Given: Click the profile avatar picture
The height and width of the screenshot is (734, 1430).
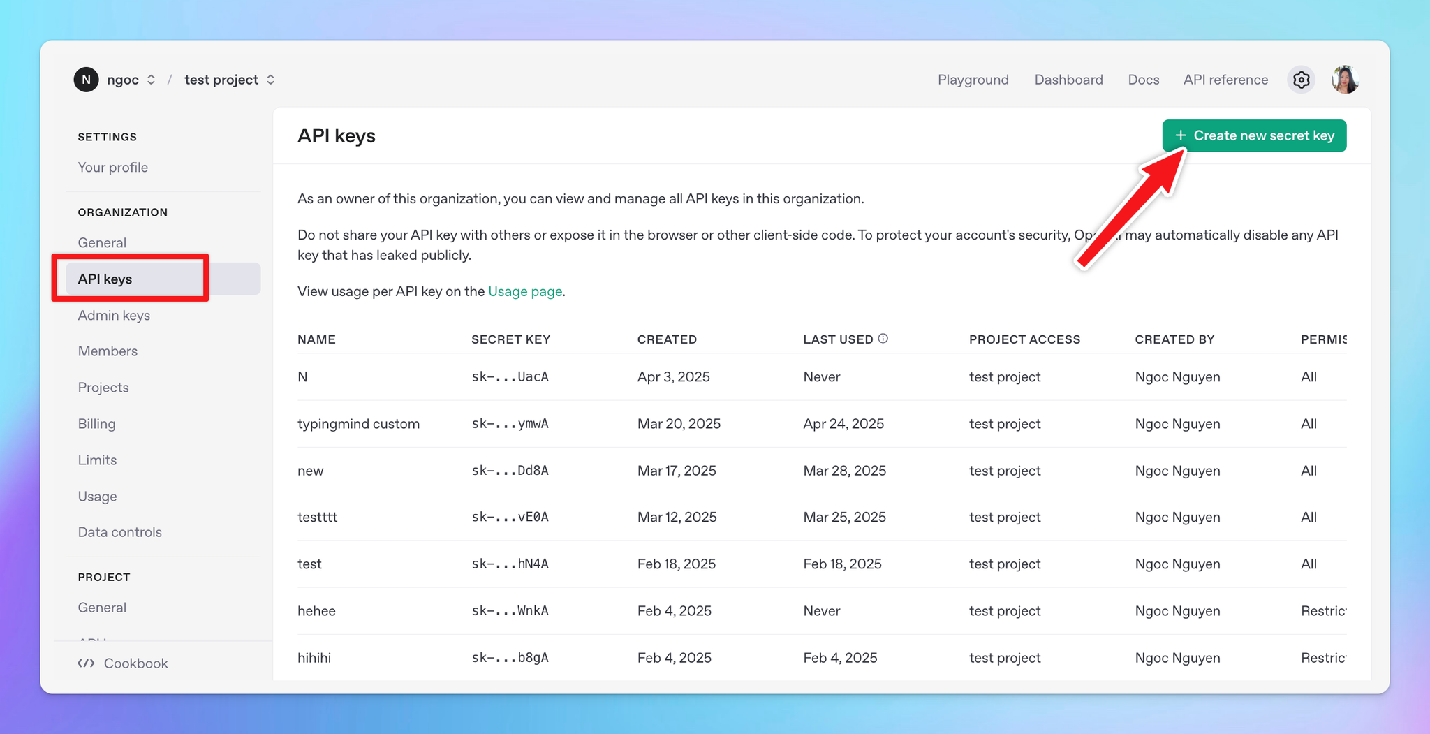Looking at the screenshot, I should pos(1345,80).
